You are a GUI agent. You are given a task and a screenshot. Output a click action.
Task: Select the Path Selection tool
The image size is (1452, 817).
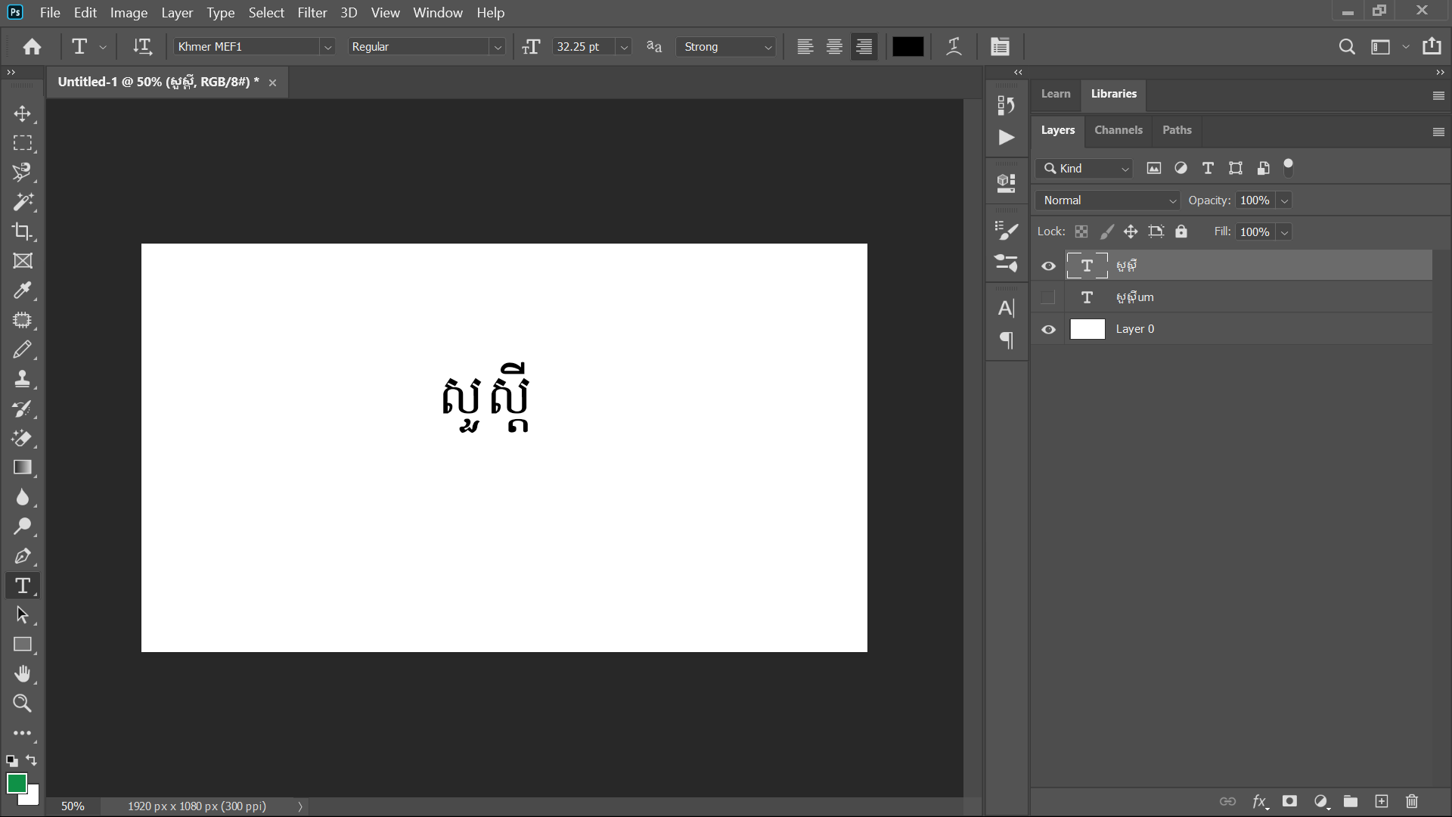pyautogui.click(x=23, y=615)
